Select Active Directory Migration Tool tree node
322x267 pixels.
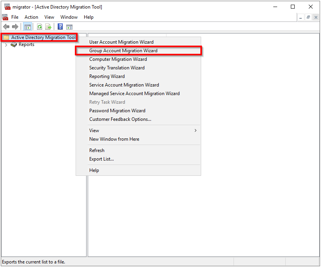pos(43,37)
